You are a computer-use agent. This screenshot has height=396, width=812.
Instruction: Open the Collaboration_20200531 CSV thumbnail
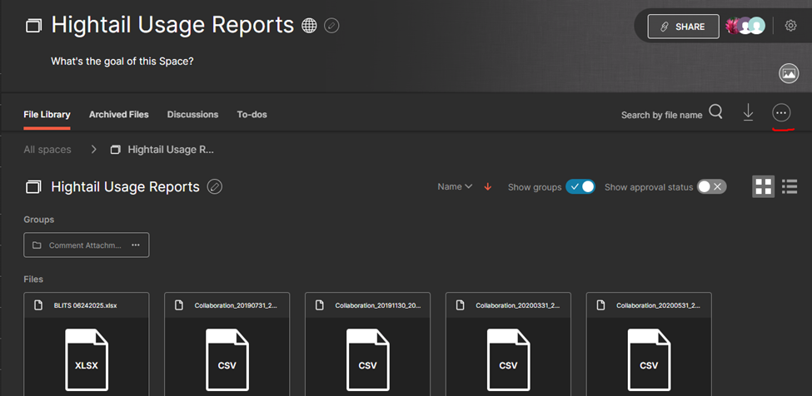coord(649,359)
